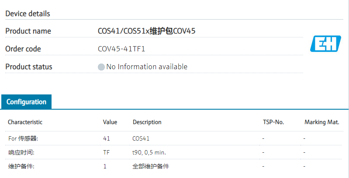Click the TSP-No. column header

[x=273, y=122]
